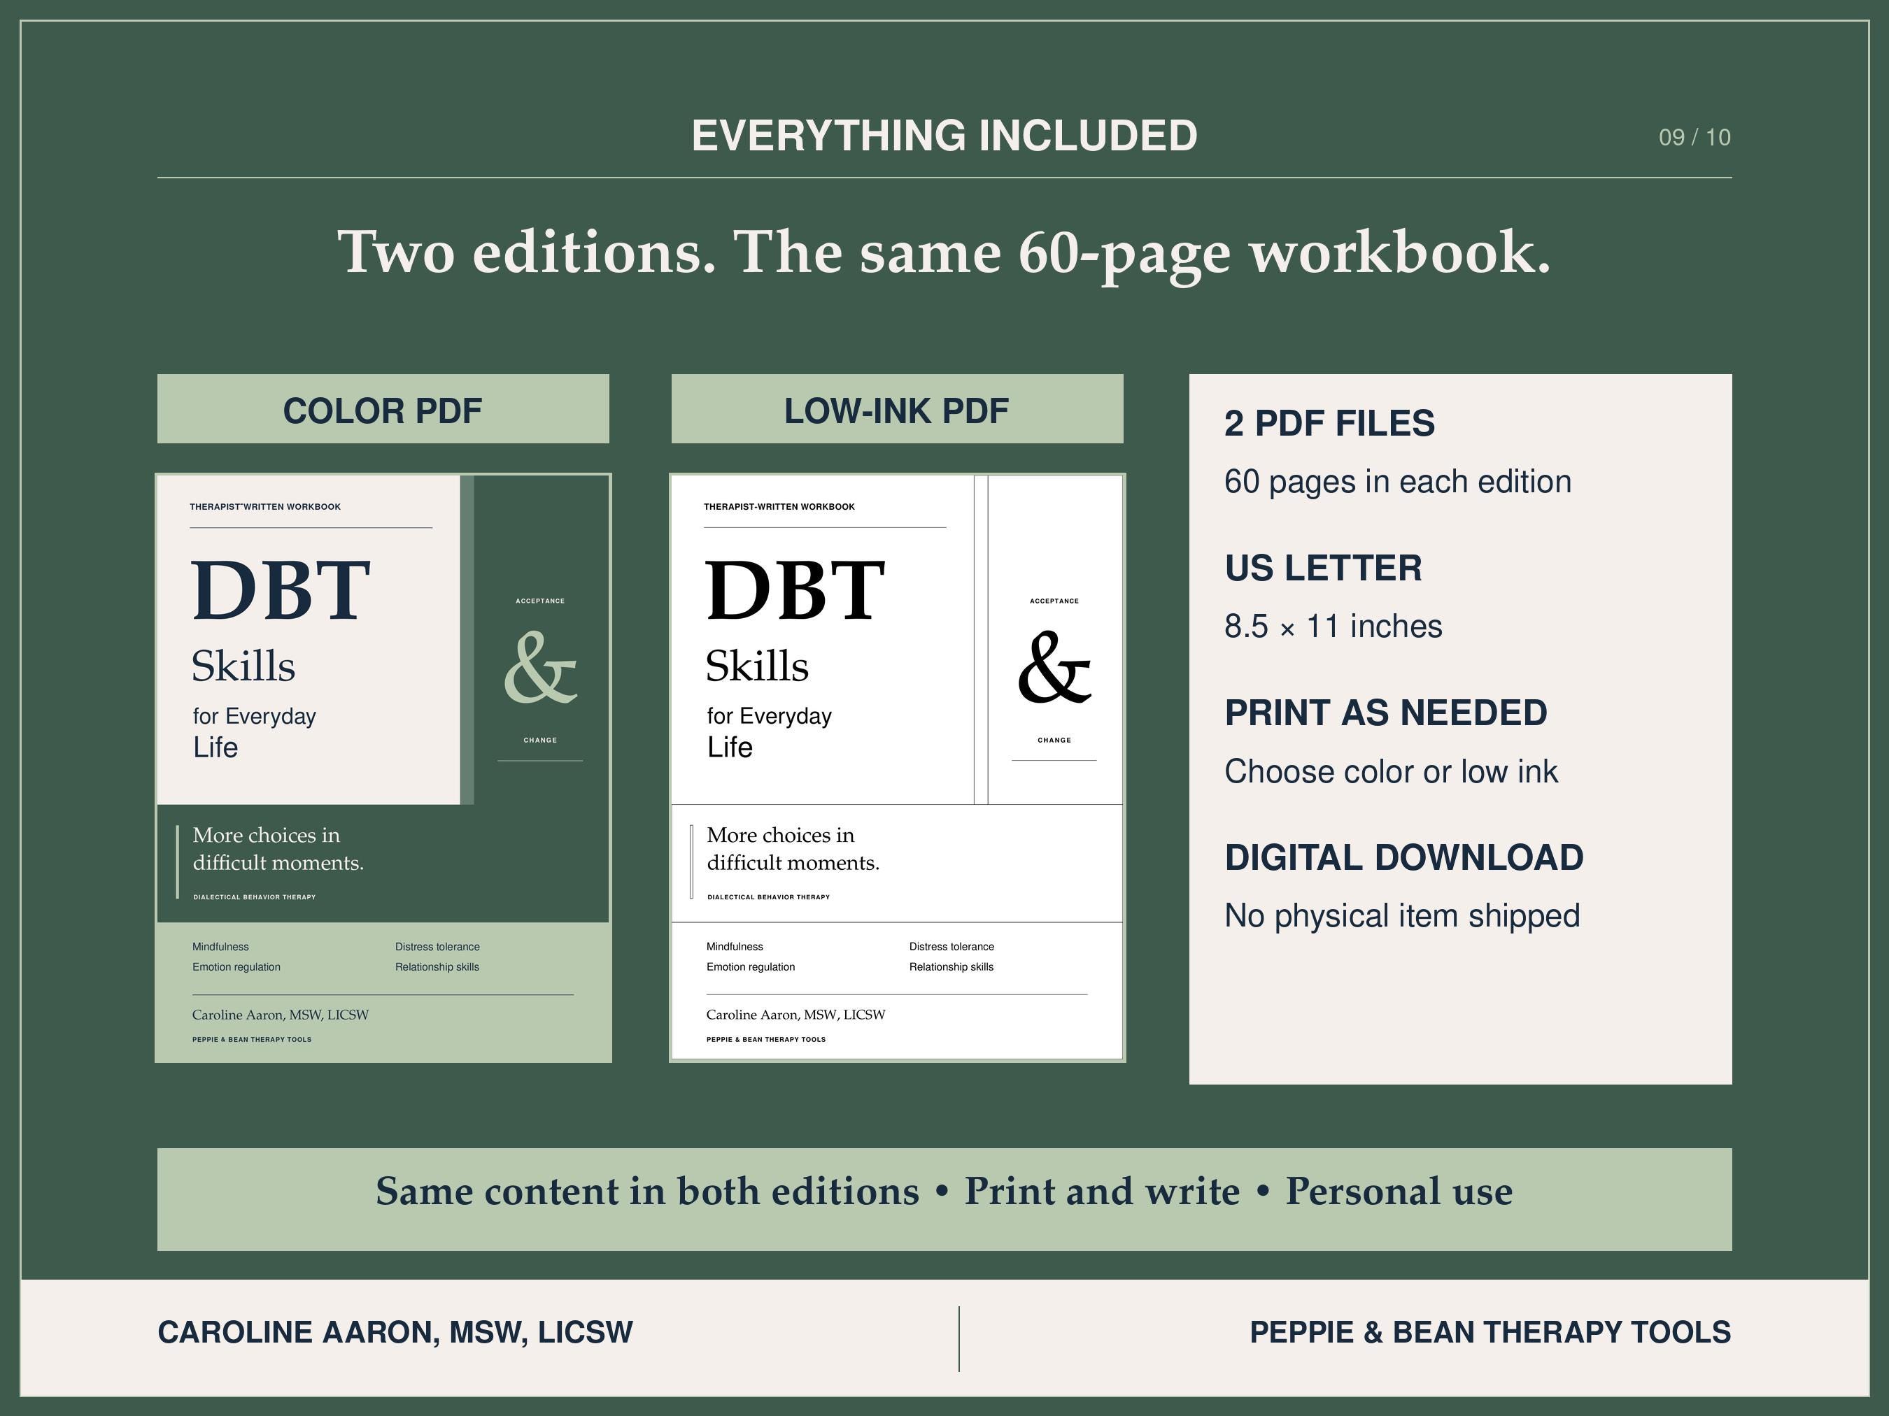Click the 2 PDF FILES heading
Viewport: 1889px width, 1416px height.
point(1329,423)
